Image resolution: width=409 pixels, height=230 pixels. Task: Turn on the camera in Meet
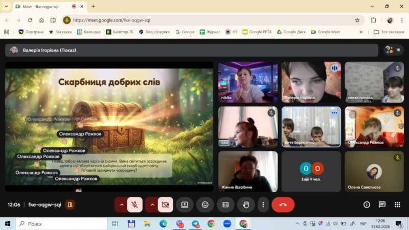[166, 204]
